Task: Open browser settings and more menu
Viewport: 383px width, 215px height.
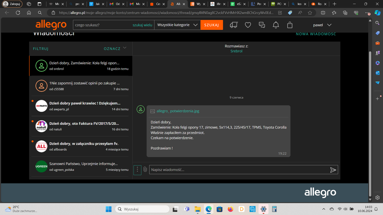Action: pyautogui.click(x=367, y=13)
